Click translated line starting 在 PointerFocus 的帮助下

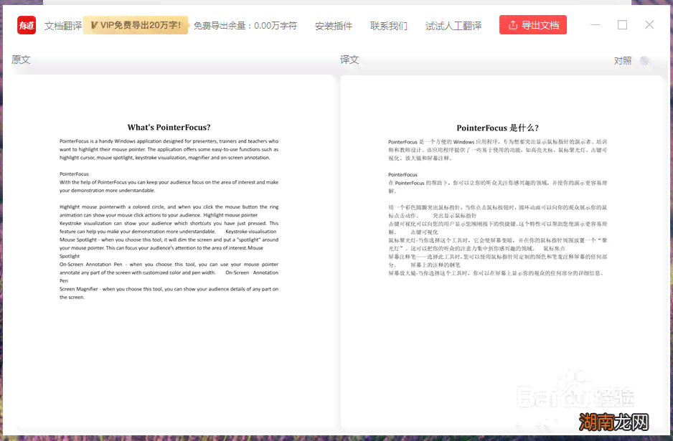point(497,183)
